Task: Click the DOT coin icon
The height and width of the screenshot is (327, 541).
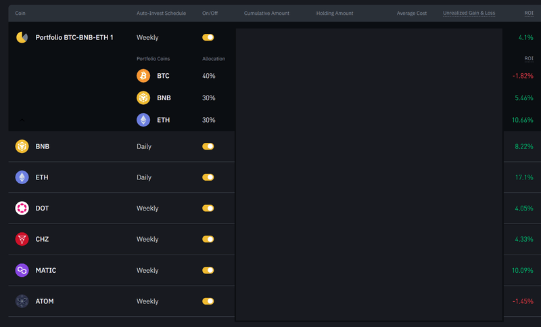Action: coord(22,209)
